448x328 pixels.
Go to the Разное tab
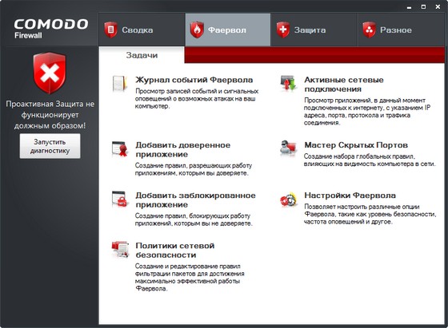pyautogui.click(x=401, y=30)
